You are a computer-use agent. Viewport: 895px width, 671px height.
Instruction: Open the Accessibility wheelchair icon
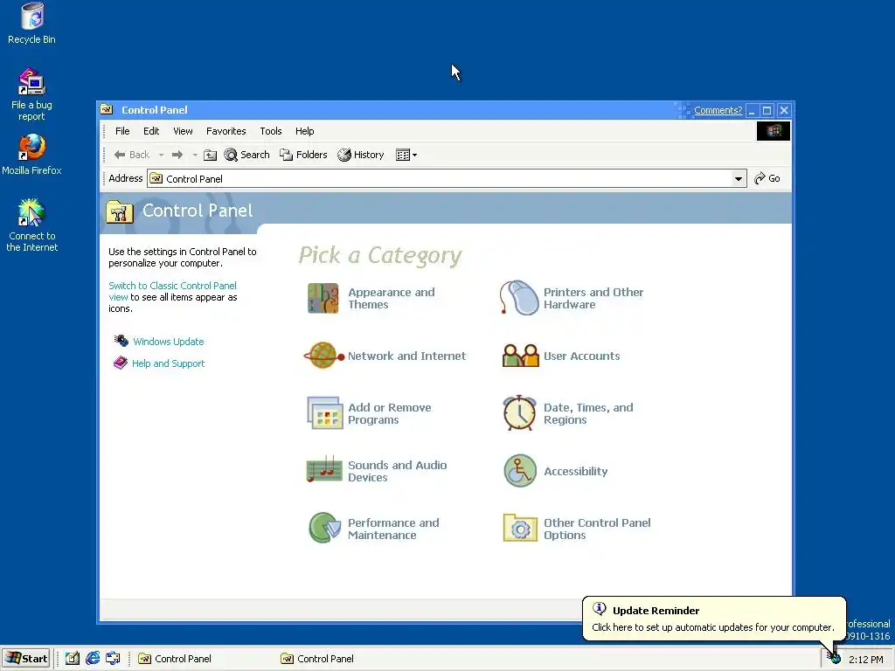pyautogui.click(x=520, y=471)
